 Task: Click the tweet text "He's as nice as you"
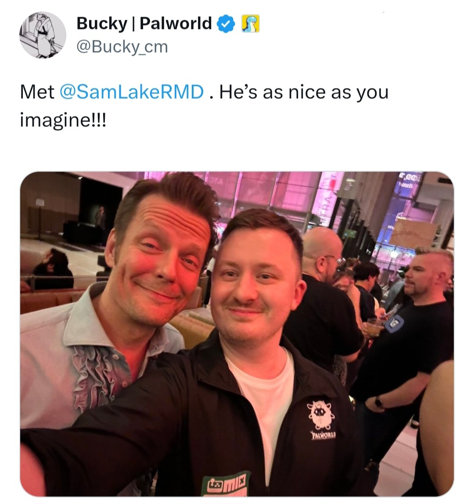tap(304, 92)
